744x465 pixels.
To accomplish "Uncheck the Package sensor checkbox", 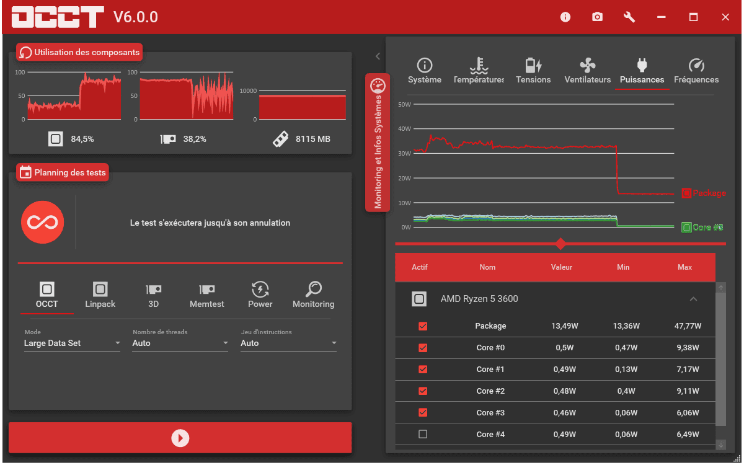I will [423, 326].
